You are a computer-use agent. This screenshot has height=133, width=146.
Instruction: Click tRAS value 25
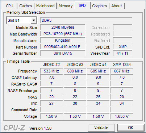pos(98,97)
